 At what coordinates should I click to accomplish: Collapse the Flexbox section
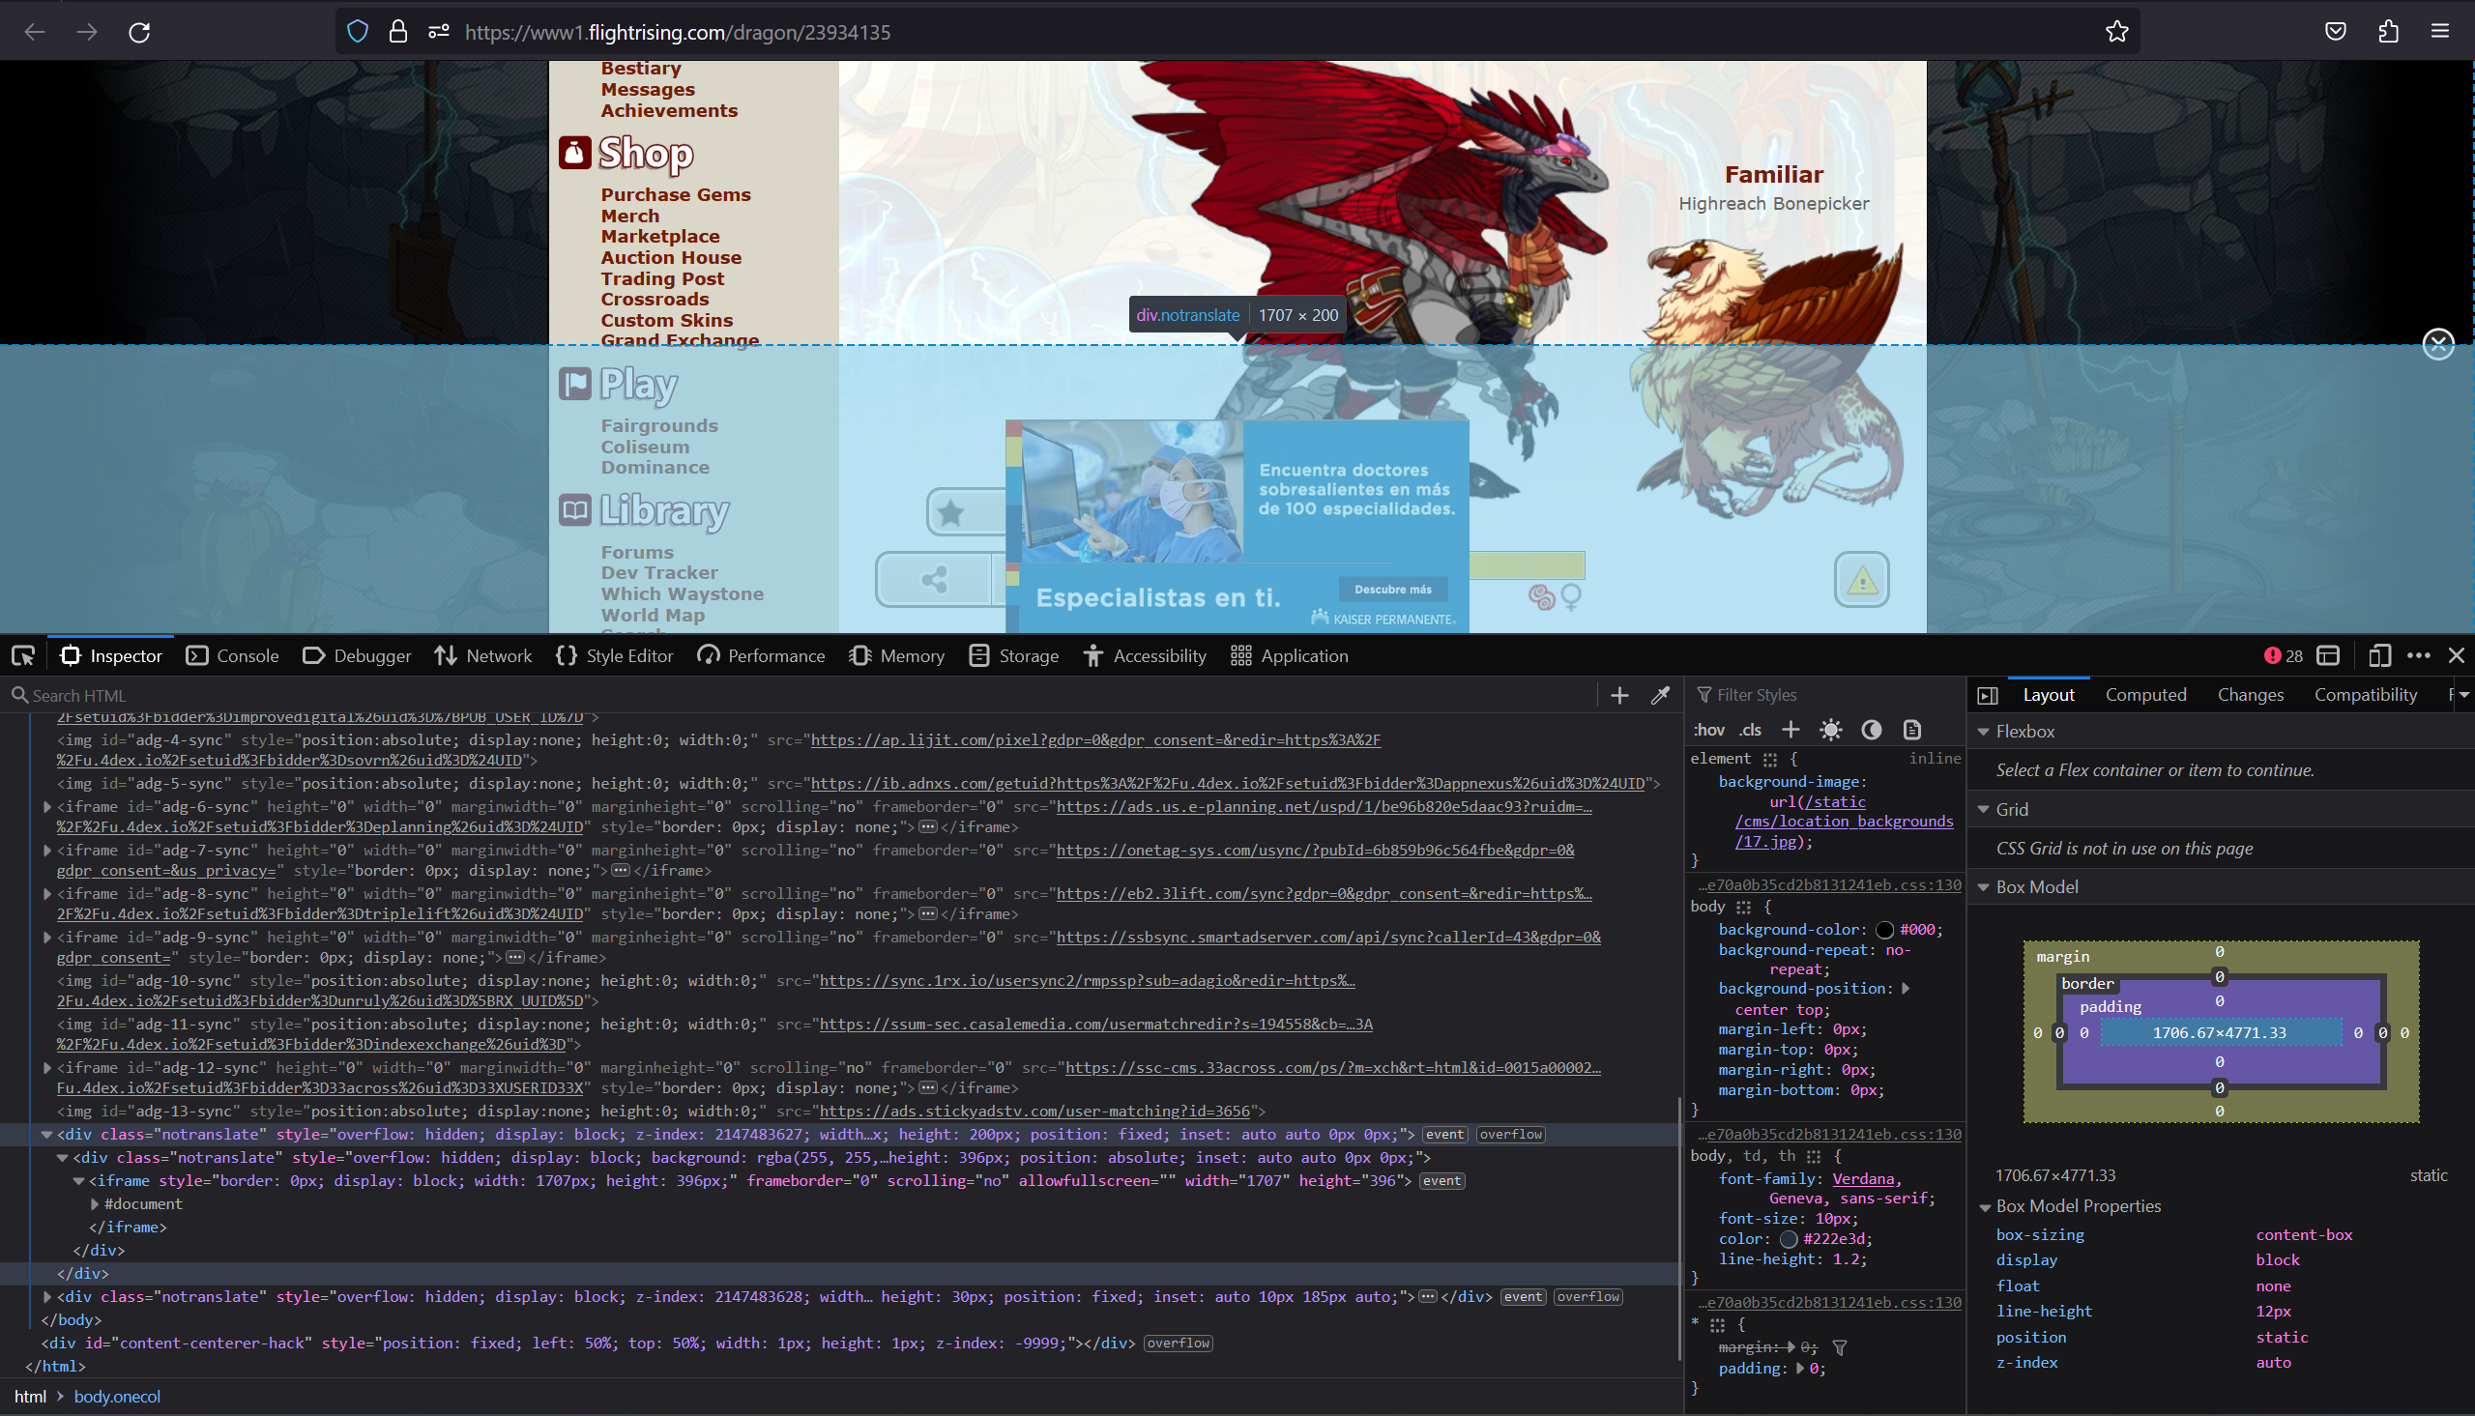point(1984,732)
